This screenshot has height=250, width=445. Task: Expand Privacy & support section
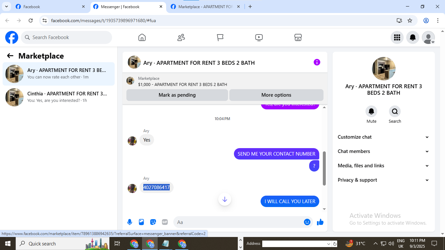coord(383,180)
